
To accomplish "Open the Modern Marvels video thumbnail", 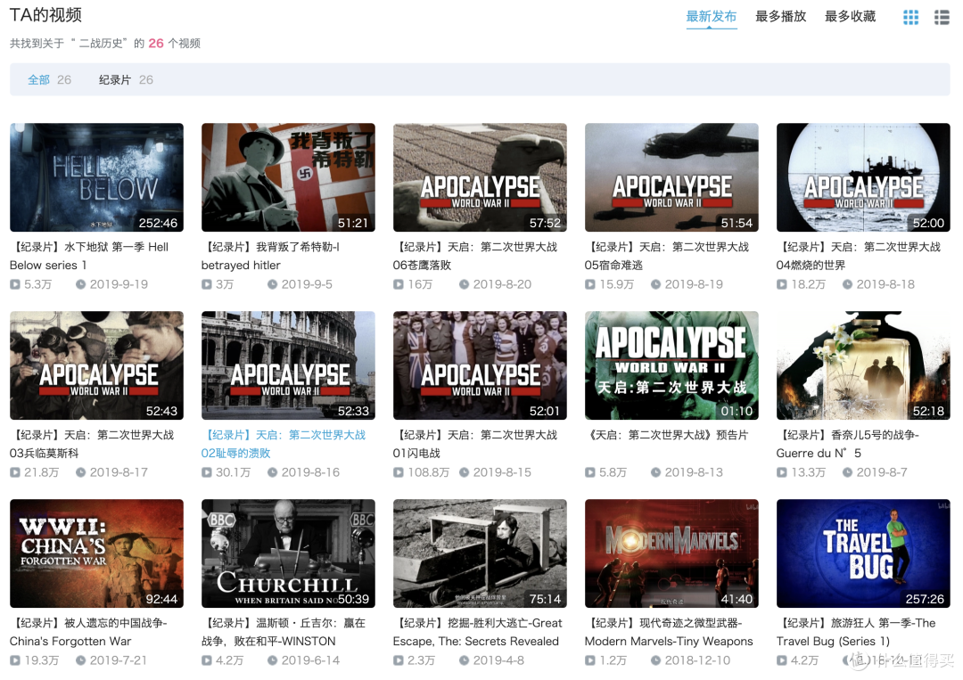I will [671, 553].
